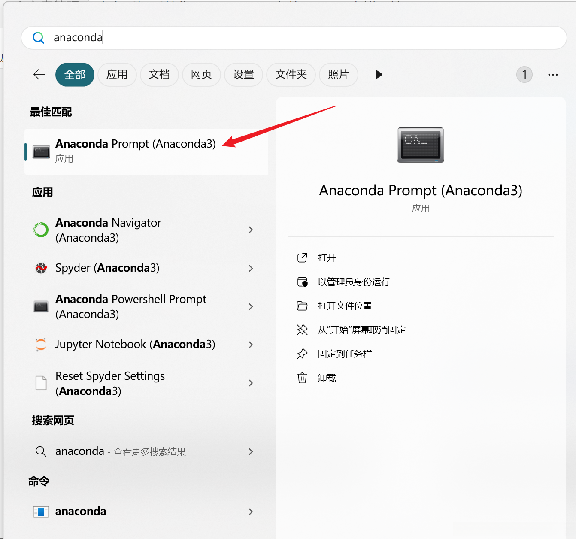Expand the anaconda command result chevron
This screenshot has width=576, height=539.
coord(251,512)
